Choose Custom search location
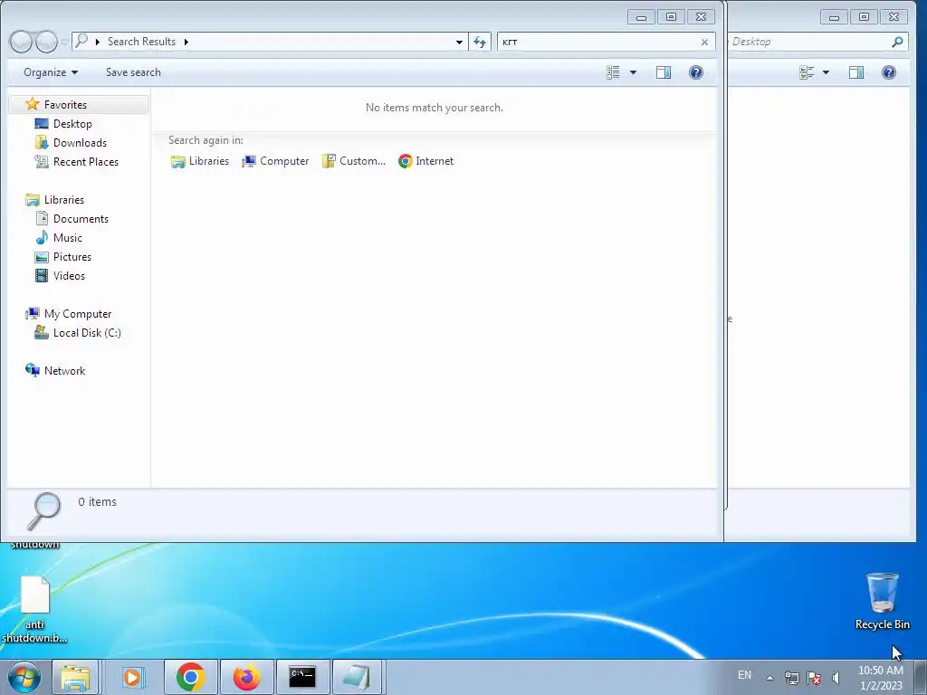This screenshot has height=695, width=927. tap(354, 161)
